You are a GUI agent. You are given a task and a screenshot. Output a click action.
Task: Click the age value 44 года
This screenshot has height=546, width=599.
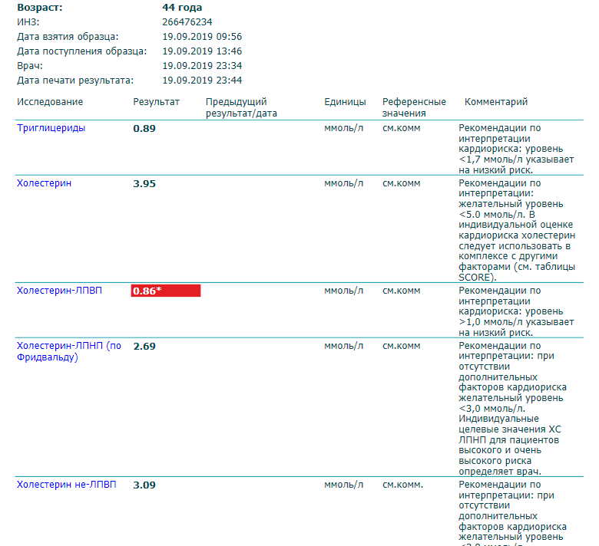pos(182,8)
